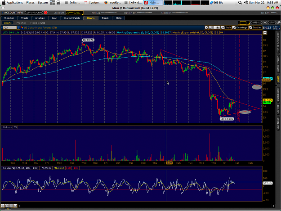Click the left scroll arrow under chart

[19, 206]
